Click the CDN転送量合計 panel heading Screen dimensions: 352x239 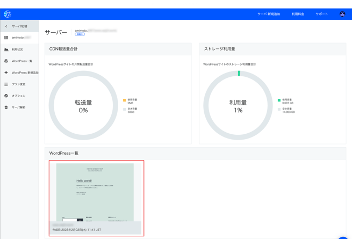(63, 49)
